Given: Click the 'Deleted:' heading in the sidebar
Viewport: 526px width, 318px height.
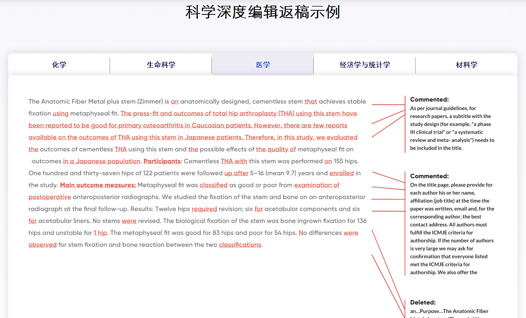Looking at the screenshot, I should pyautogui.click(x=423, y=302).
